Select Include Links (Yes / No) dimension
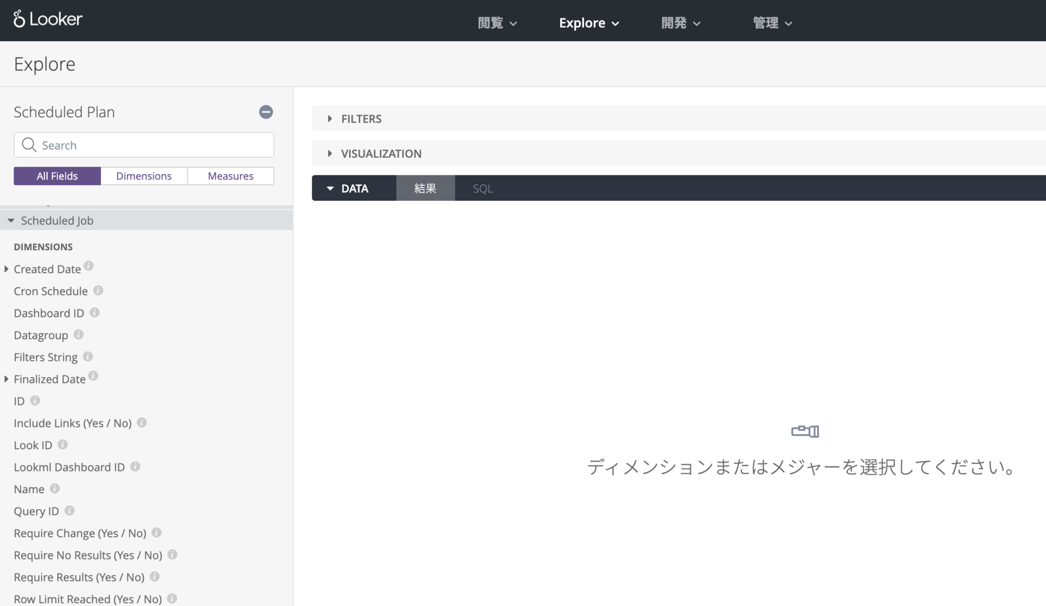 tap(72, 423)
